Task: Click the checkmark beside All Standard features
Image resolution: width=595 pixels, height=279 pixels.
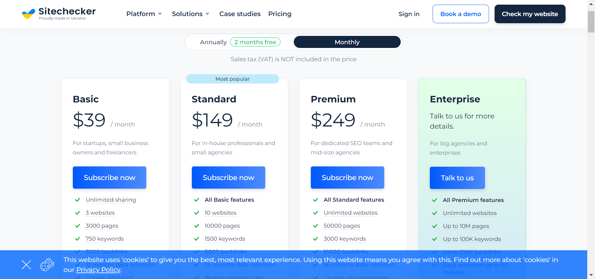Action: pos(315,200)
